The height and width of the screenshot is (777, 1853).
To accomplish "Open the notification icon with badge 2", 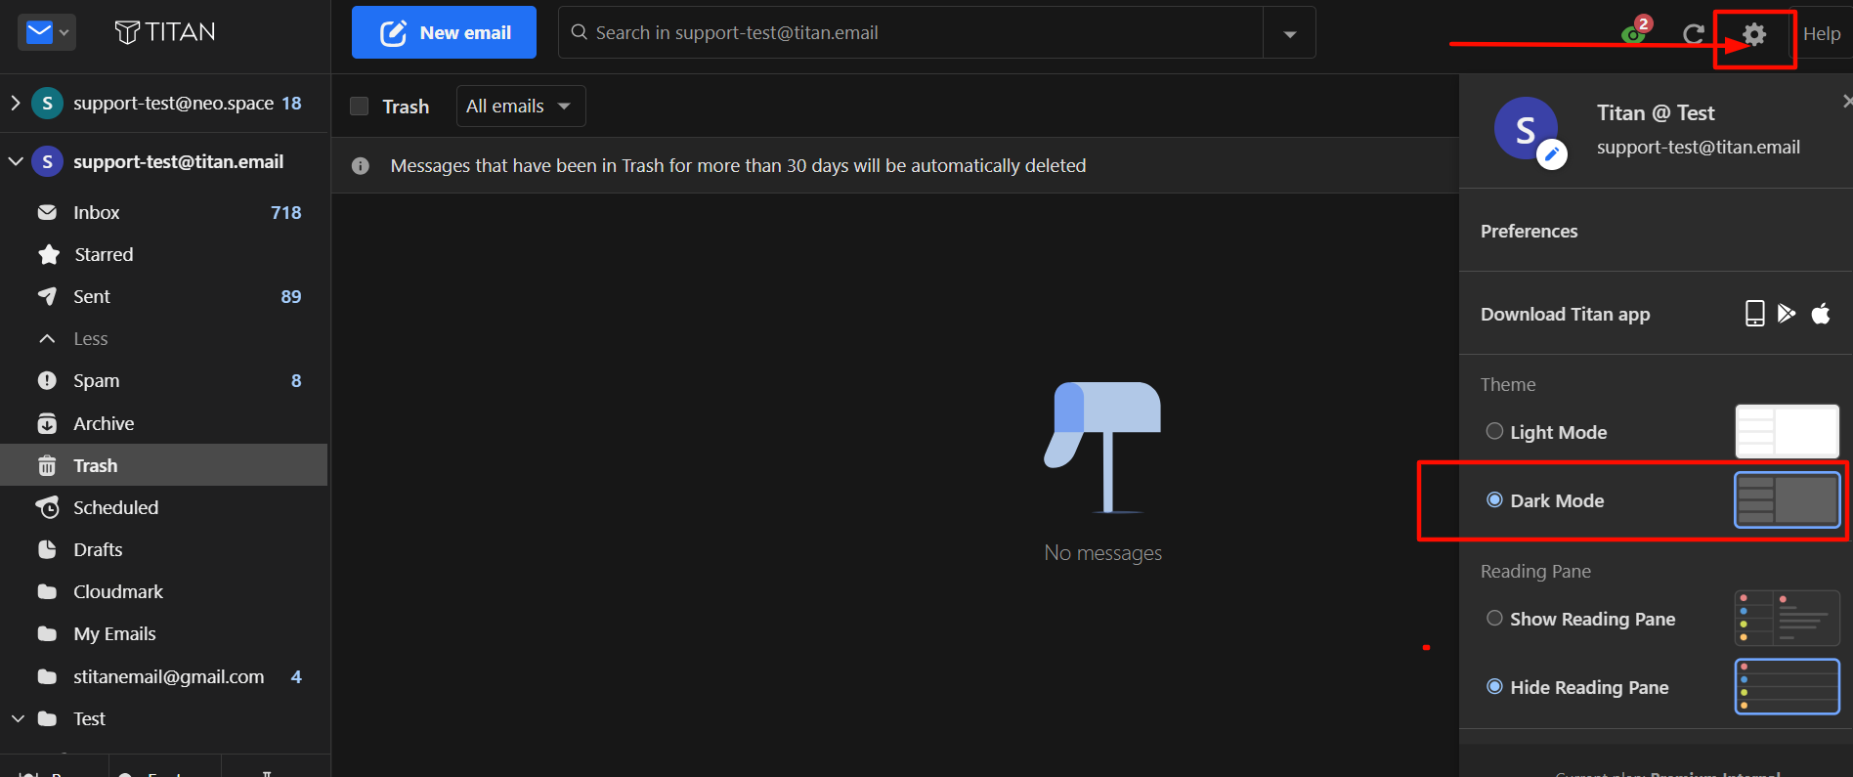I will (1635, 31).
